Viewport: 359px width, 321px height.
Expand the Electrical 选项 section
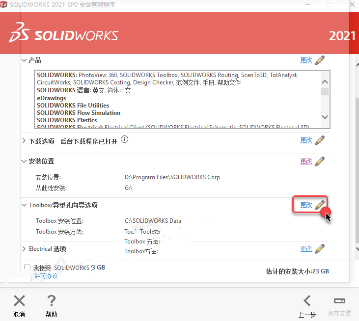[x=24, y=249]
